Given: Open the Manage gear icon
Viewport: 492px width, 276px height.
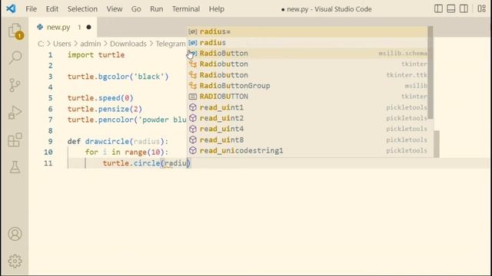Looking at the screenshot, I should [15, 261].
